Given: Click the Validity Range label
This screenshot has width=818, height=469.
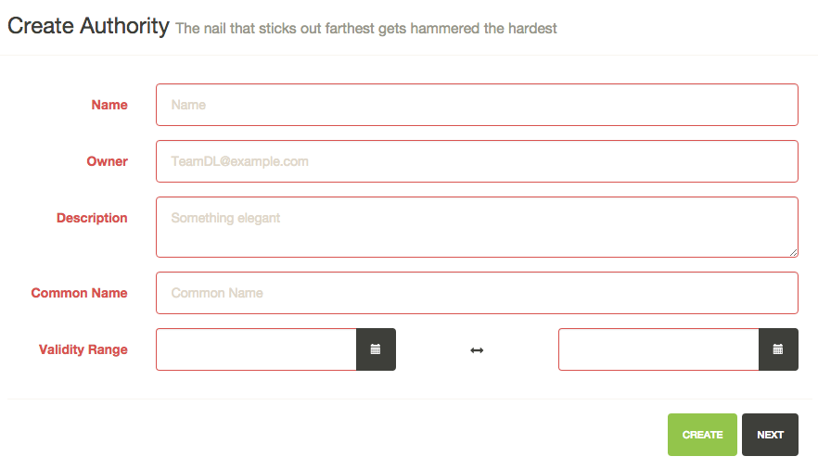Looking at the screenshot, I should [83, 349].
